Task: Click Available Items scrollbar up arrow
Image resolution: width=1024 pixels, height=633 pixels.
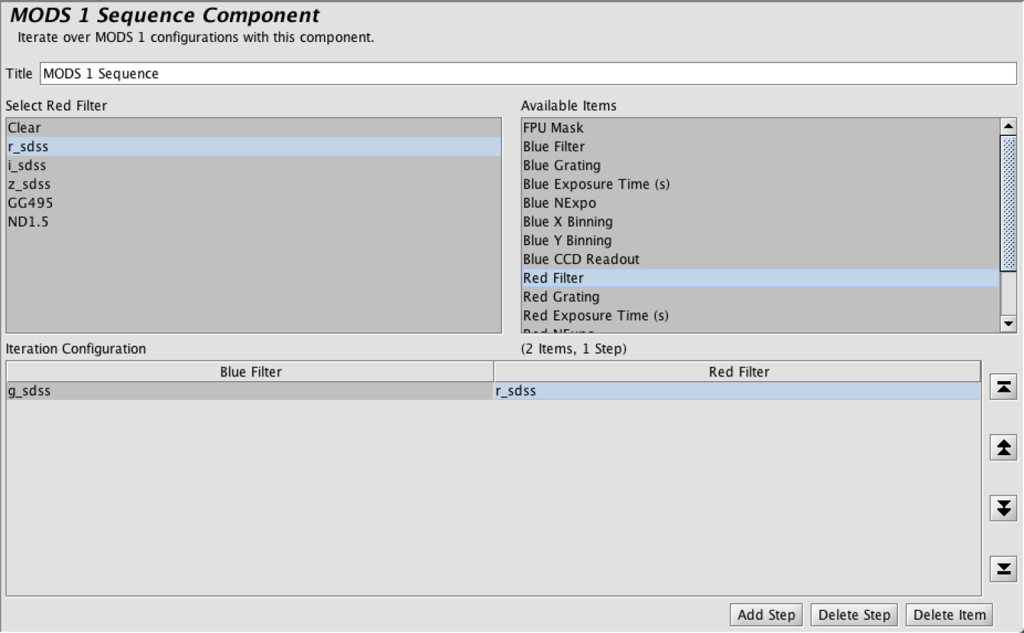Action: tap(1009, 126)
